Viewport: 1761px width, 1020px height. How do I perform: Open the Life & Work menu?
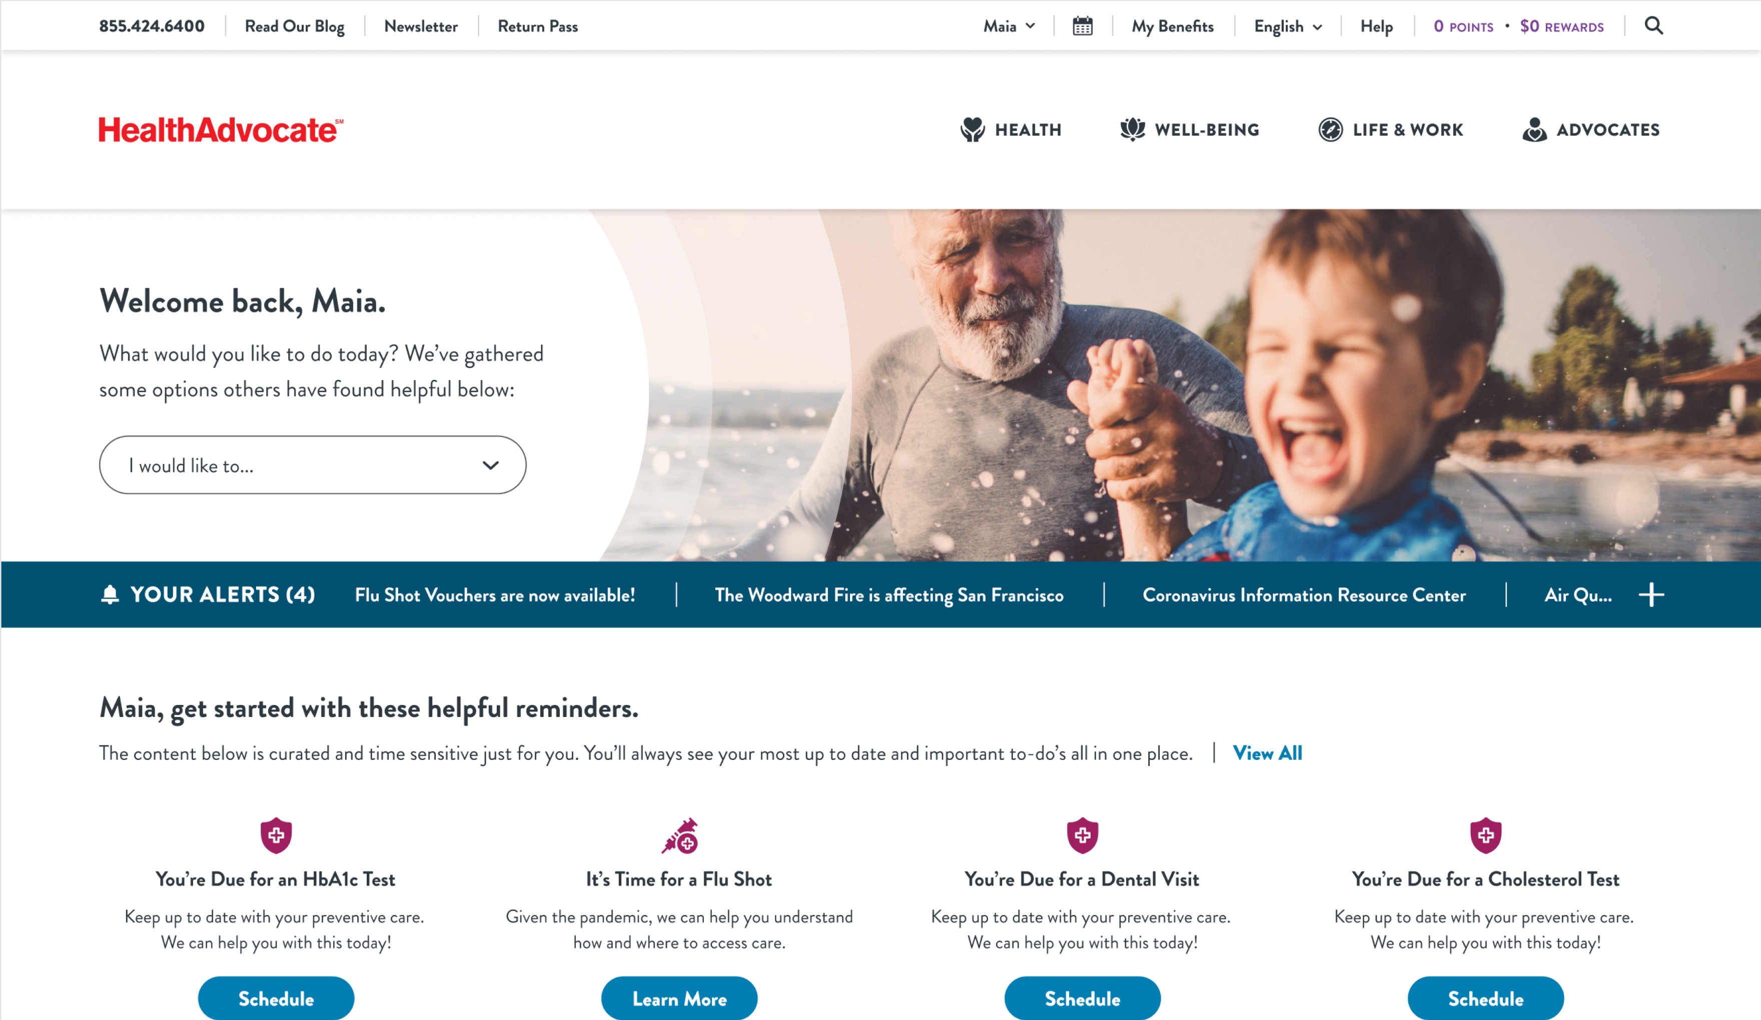pyautogui.click(x=1391, y=130)
